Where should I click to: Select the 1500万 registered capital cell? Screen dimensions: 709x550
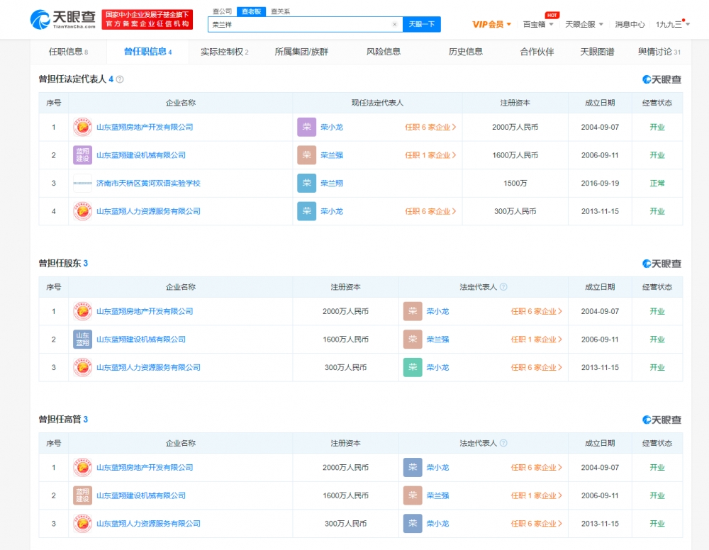click(x=515, y=183)
